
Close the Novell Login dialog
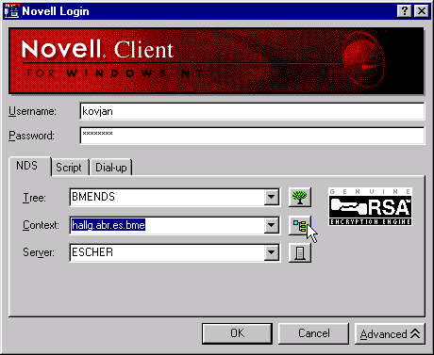(x=422, y=11)
